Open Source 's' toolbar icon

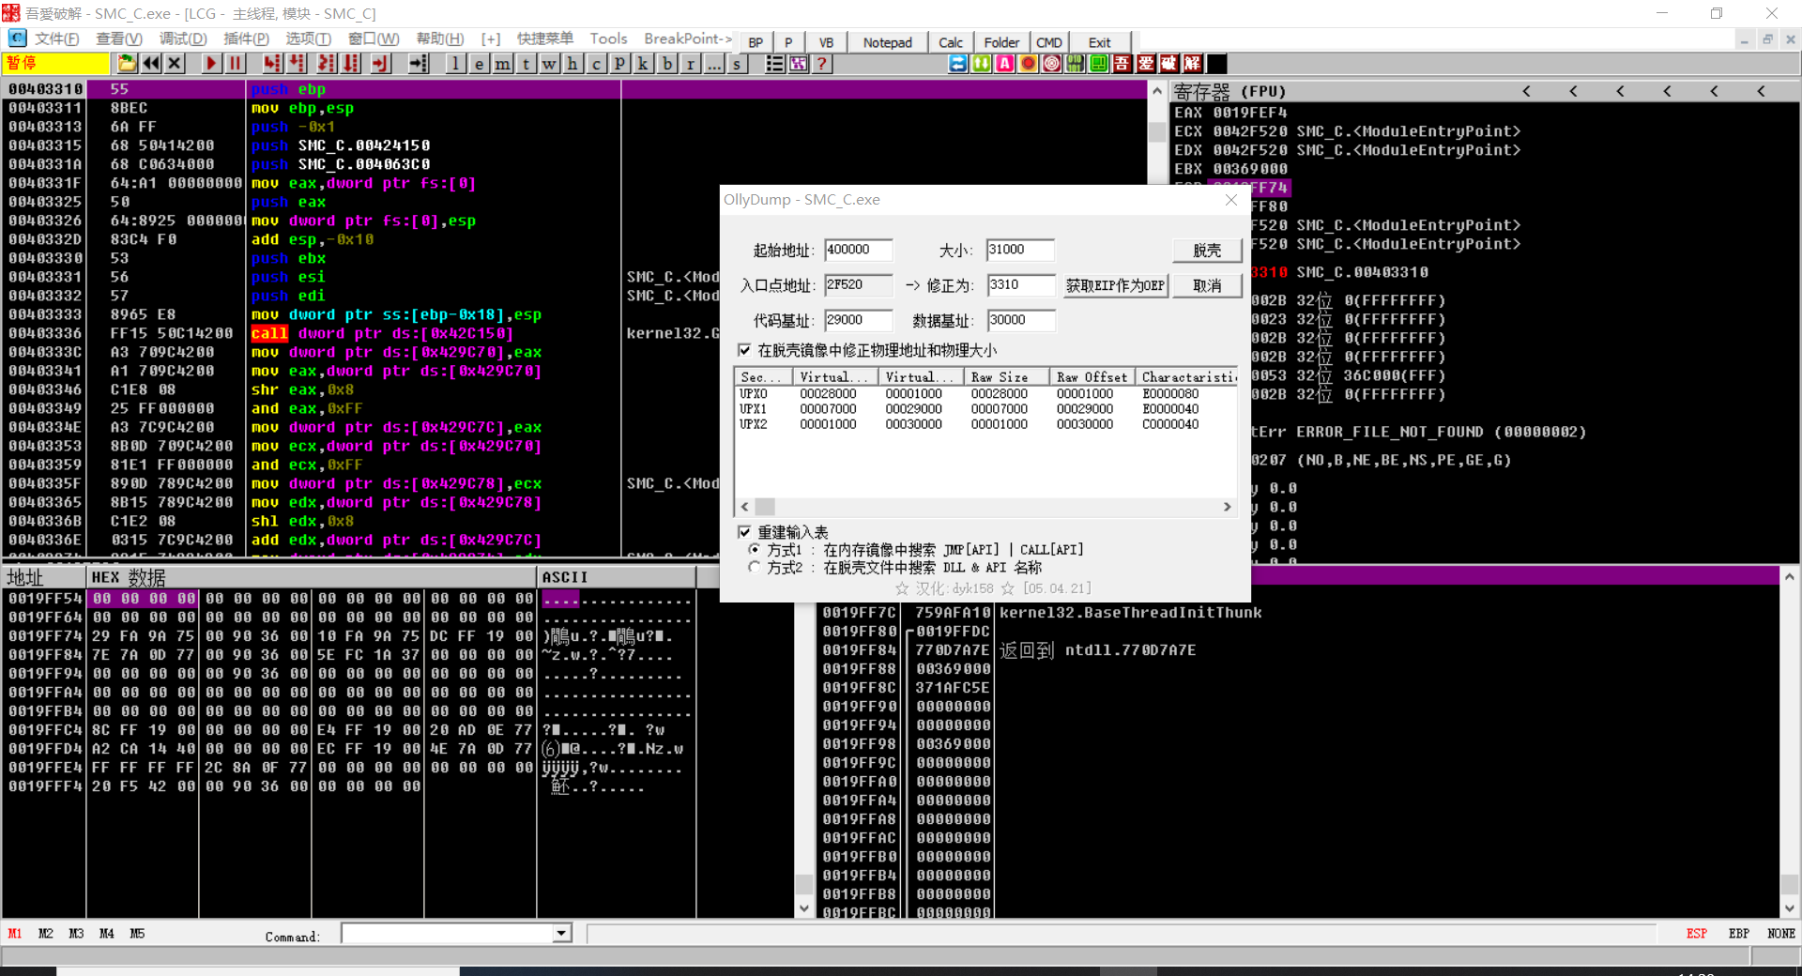pos(738,64)
